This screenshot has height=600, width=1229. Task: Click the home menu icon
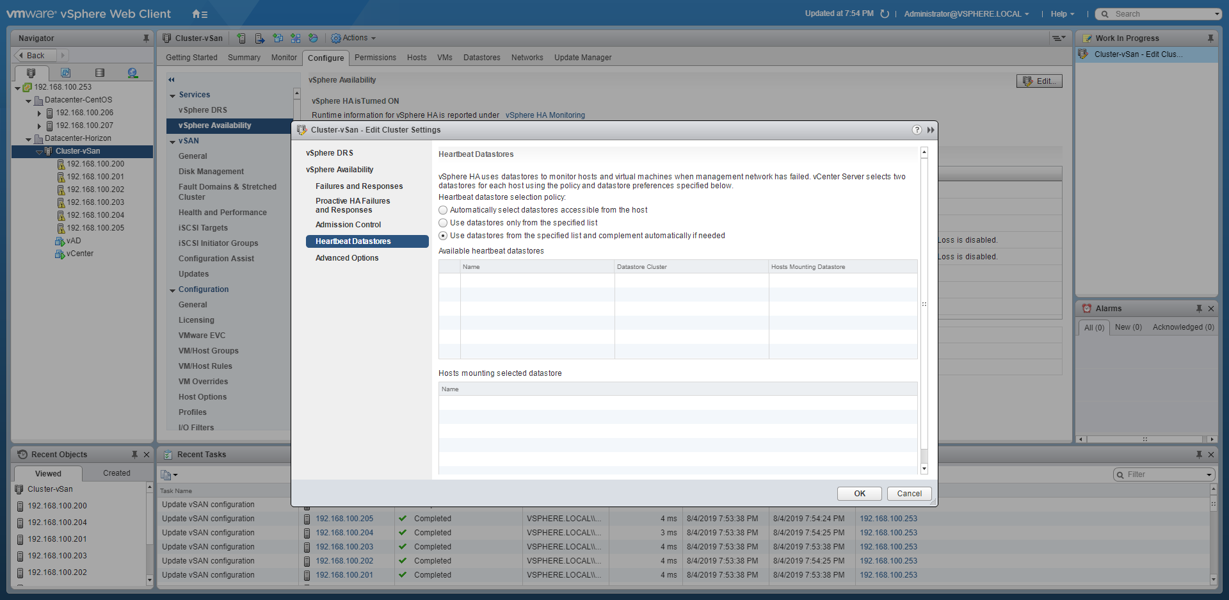point(199,14)
